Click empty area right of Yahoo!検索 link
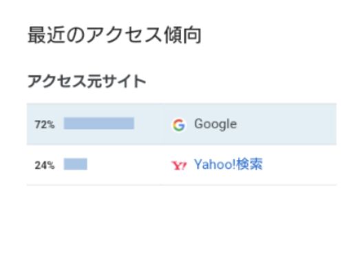 point(299,165)
